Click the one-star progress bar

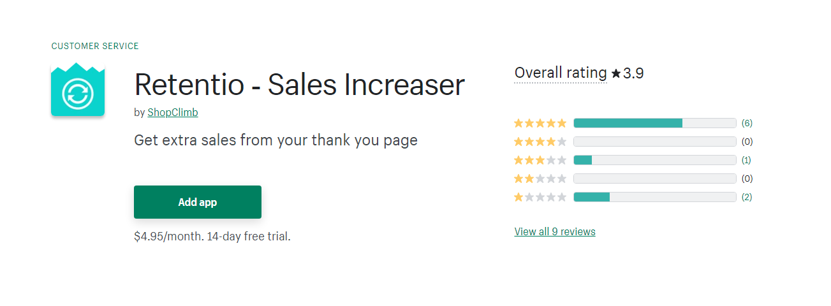click(655, 197)
